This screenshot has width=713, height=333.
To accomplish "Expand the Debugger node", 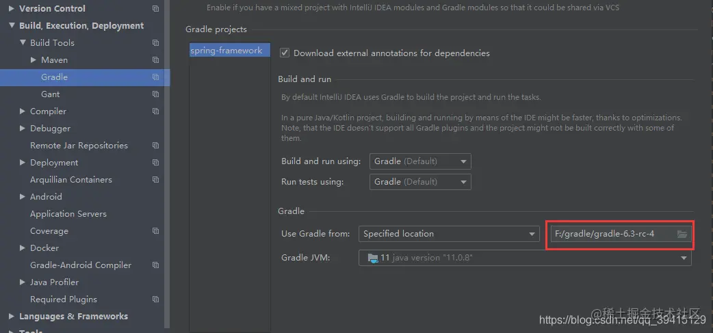I will tap(23, 129).
